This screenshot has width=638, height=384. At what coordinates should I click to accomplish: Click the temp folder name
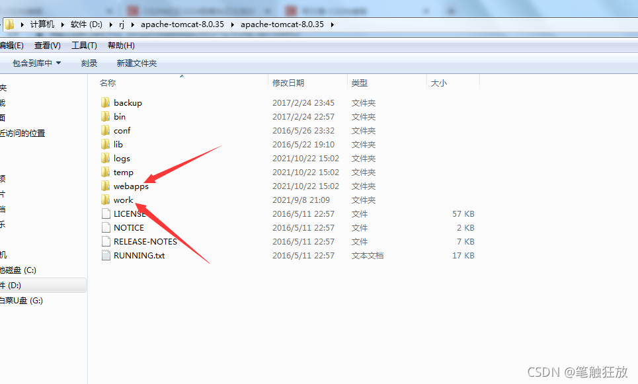[x=123, y=173]
